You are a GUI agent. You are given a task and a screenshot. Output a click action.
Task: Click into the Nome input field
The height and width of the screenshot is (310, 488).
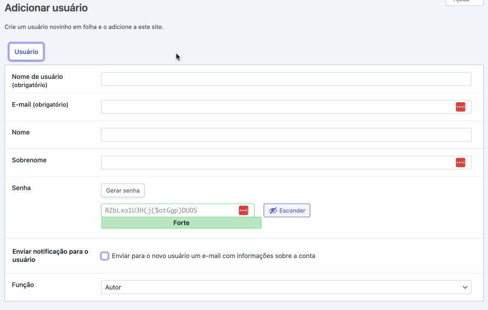[x=286, y=135]
